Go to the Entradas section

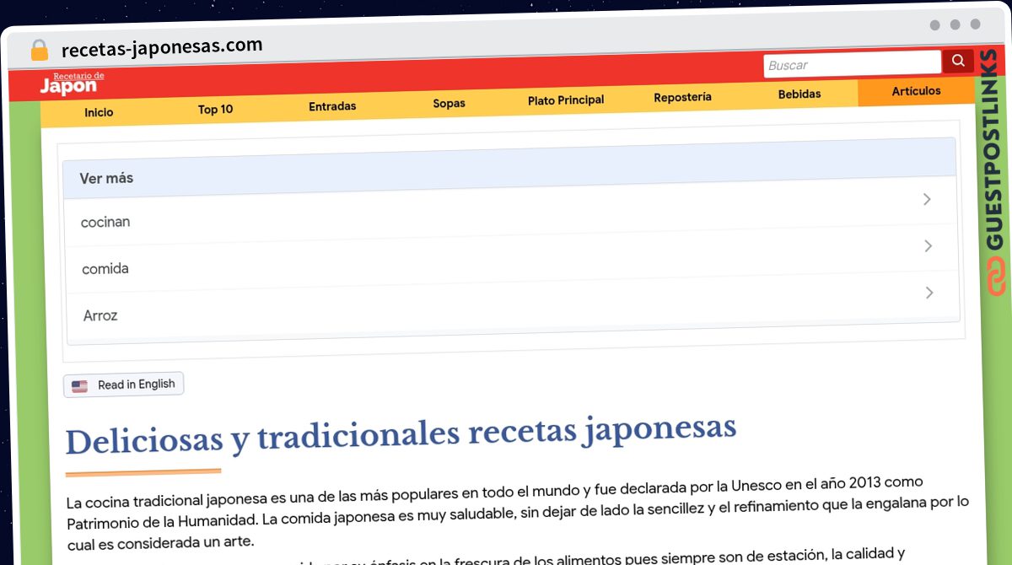pos(332,106)
